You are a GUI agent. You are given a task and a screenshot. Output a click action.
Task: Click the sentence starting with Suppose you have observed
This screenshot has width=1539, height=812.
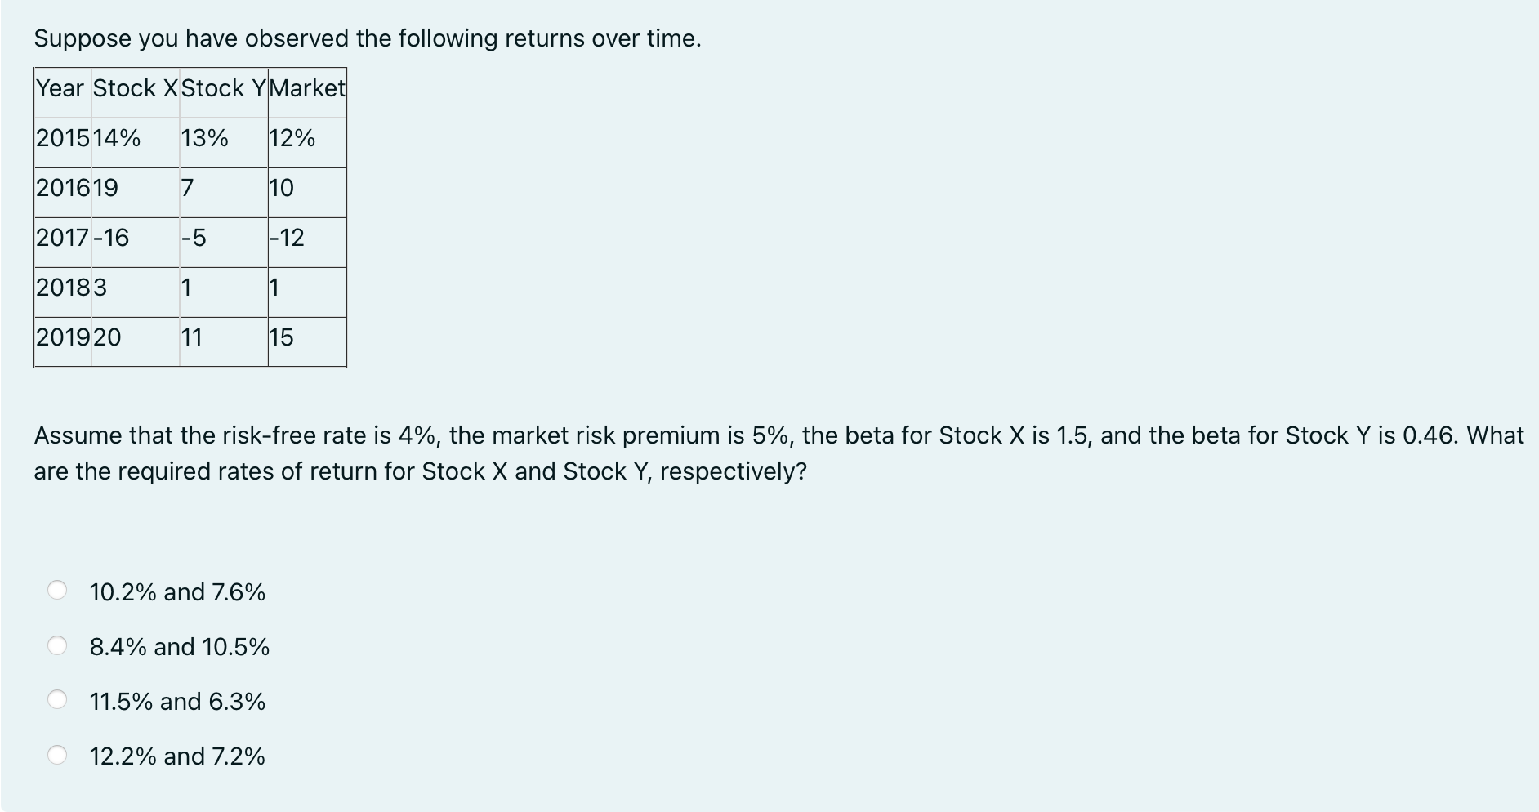coord(368,38)
